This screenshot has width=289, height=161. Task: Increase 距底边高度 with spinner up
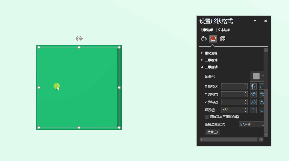tap(263, 123)
